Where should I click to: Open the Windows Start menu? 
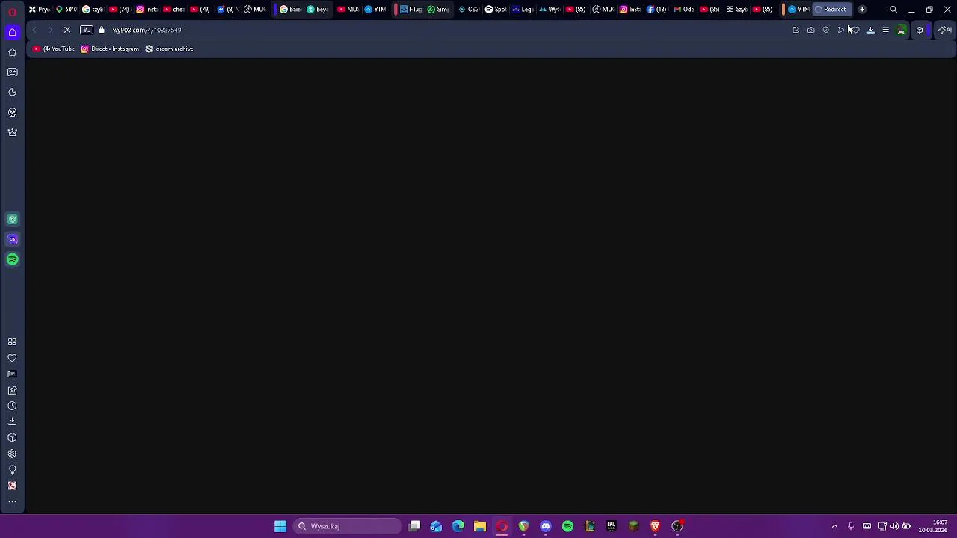tap(280, 526)
